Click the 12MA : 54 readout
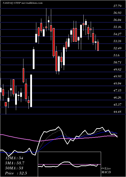 click(x=14, y=158)
